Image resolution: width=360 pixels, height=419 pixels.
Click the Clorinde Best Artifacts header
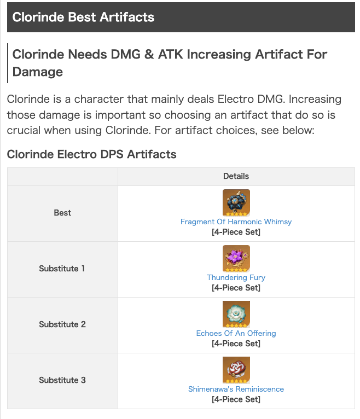coord(83,17)
